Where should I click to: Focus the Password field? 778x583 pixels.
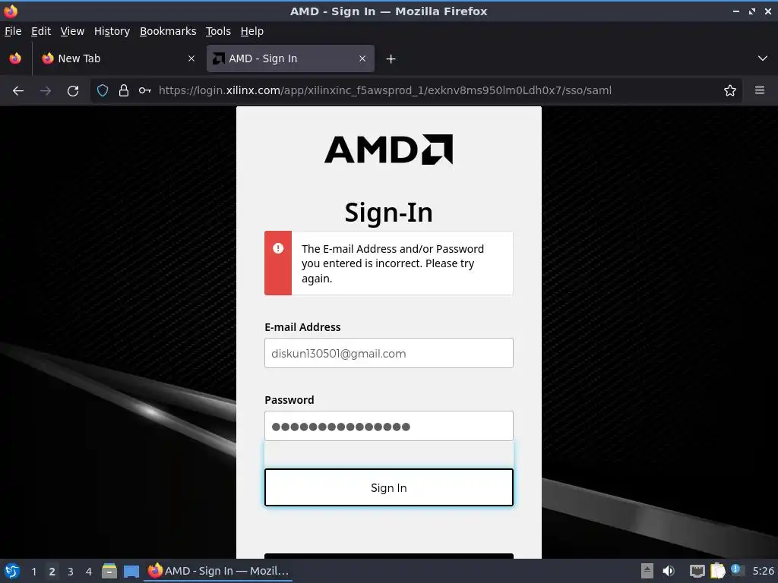(389, 426)
